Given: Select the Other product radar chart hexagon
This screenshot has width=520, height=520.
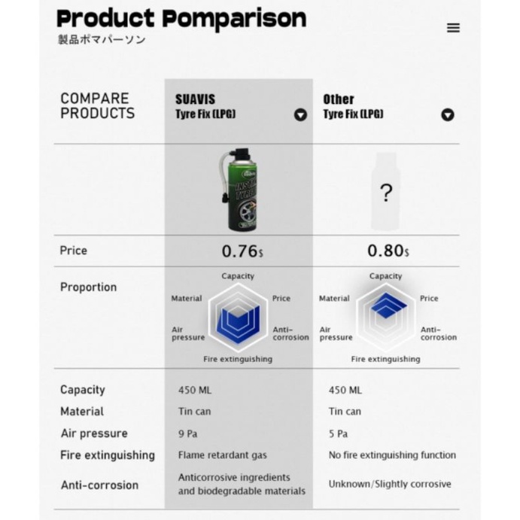Looking at the screenshot, I should coord(386,318).
